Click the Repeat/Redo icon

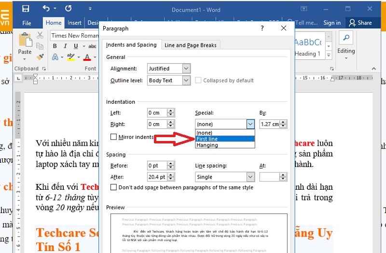point(68,9)
